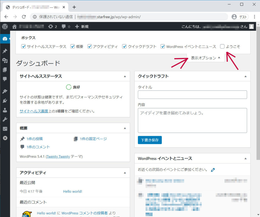Reload the page in the browser
Viewport: 260px width, 217px height.
click(x=24, y=17)
